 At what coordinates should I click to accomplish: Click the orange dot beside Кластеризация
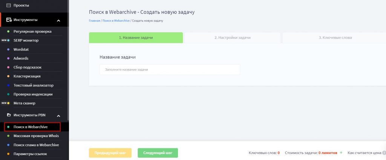click(8, 76)
